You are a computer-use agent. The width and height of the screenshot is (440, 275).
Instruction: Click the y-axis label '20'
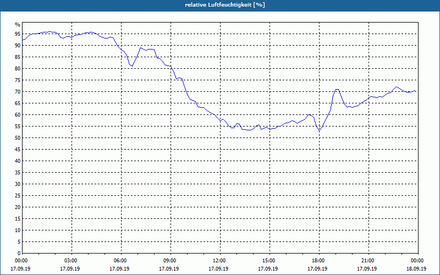tap(18, 207)
